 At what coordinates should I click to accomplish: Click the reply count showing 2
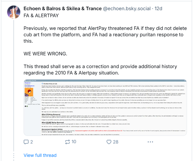point(32,142)
